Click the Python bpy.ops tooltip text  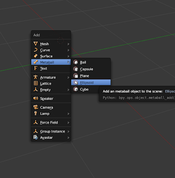[x=139, y=97]
